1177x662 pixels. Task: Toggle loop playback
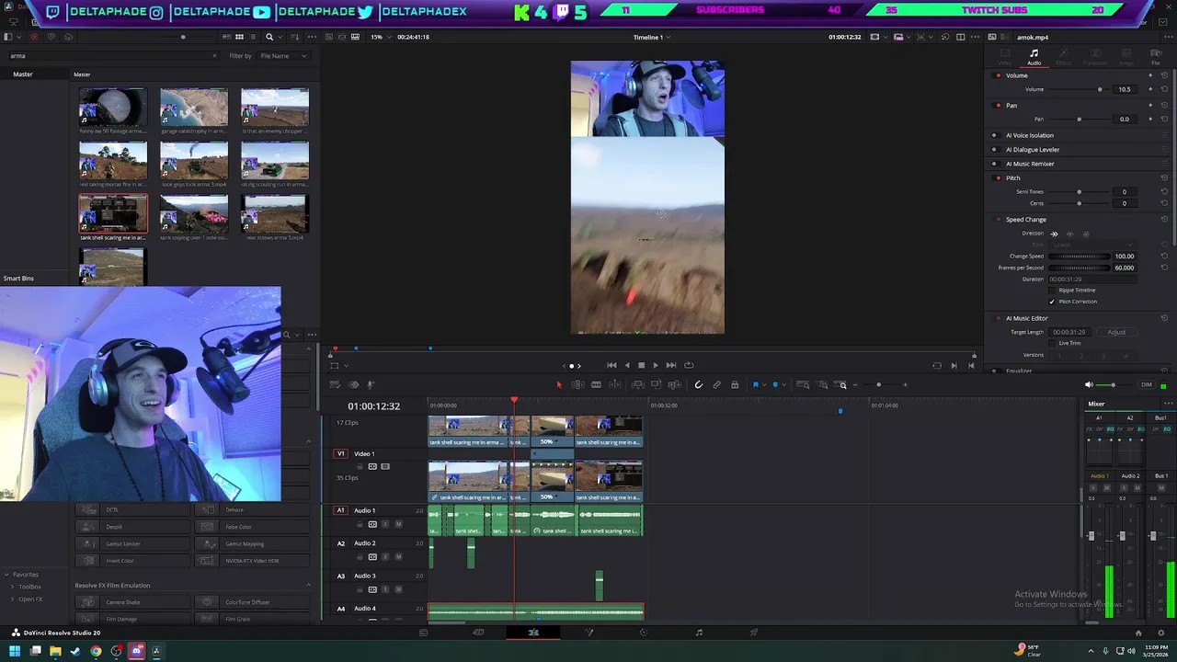coord(689,365)
